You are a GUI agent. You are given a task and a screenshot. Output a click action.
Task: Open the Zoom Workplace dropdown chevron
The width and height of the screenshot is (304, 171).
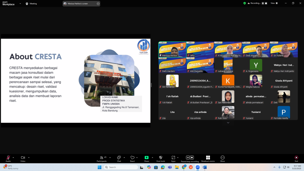coord(20,4)
